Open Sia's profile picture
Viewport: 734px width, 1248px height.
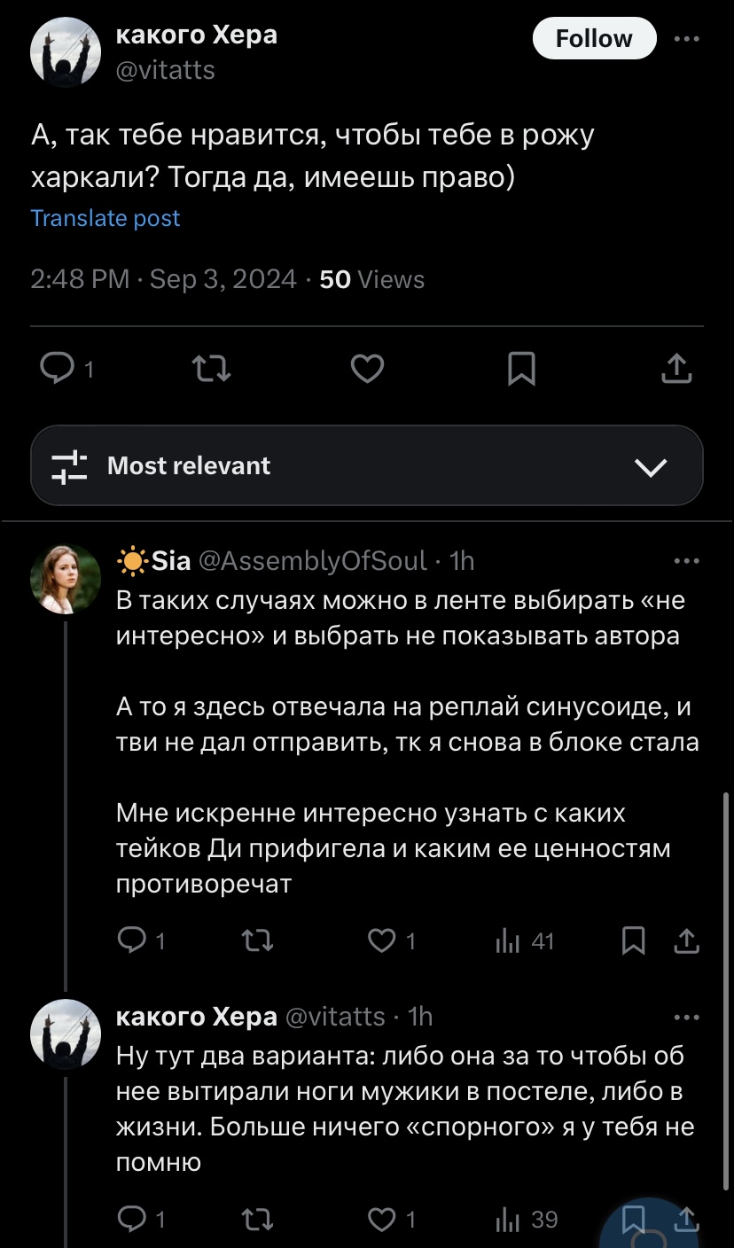point(66,580)
